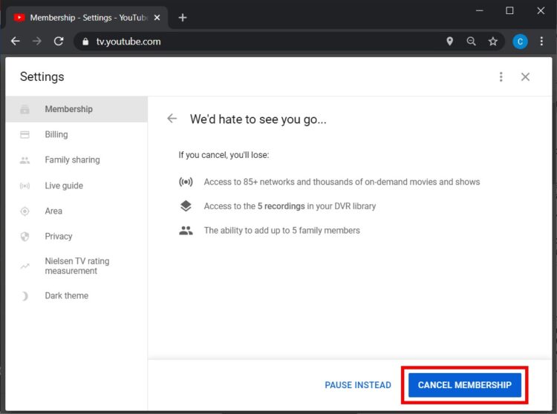This screenshot has height=414, width=557.
Task: Go back from We'd hate to see you go
Action: coord(172,118)
